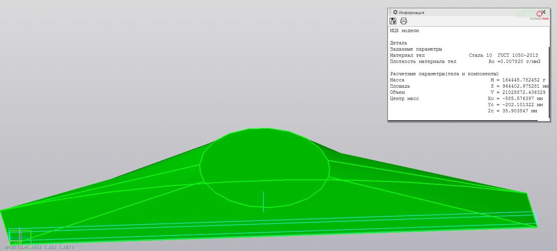Print the information report
This screenshot has height=251, width=557.
(404, 21)
